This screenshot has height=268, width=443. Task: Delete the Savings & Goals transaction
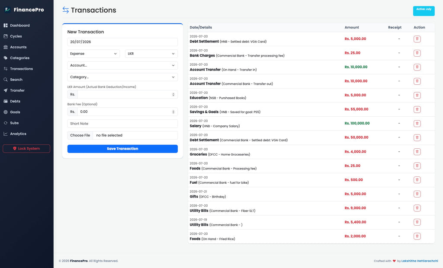pos(417,109)
